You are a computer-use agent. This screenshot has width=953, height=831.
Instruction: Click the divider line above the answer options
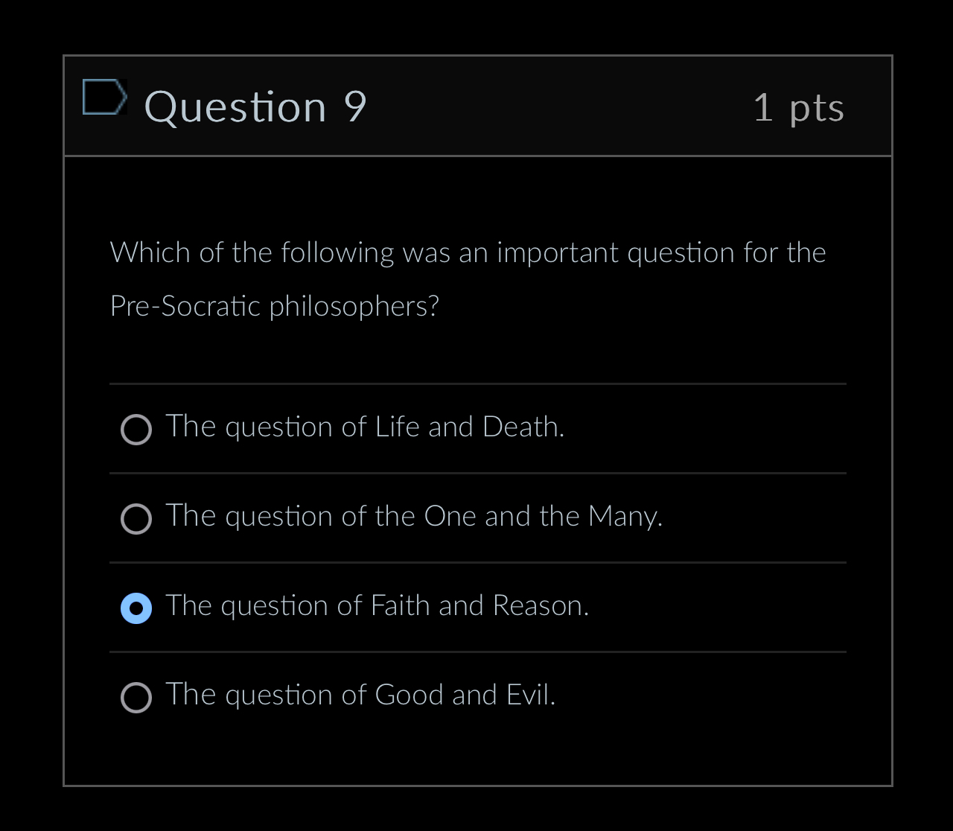point(476,383)
